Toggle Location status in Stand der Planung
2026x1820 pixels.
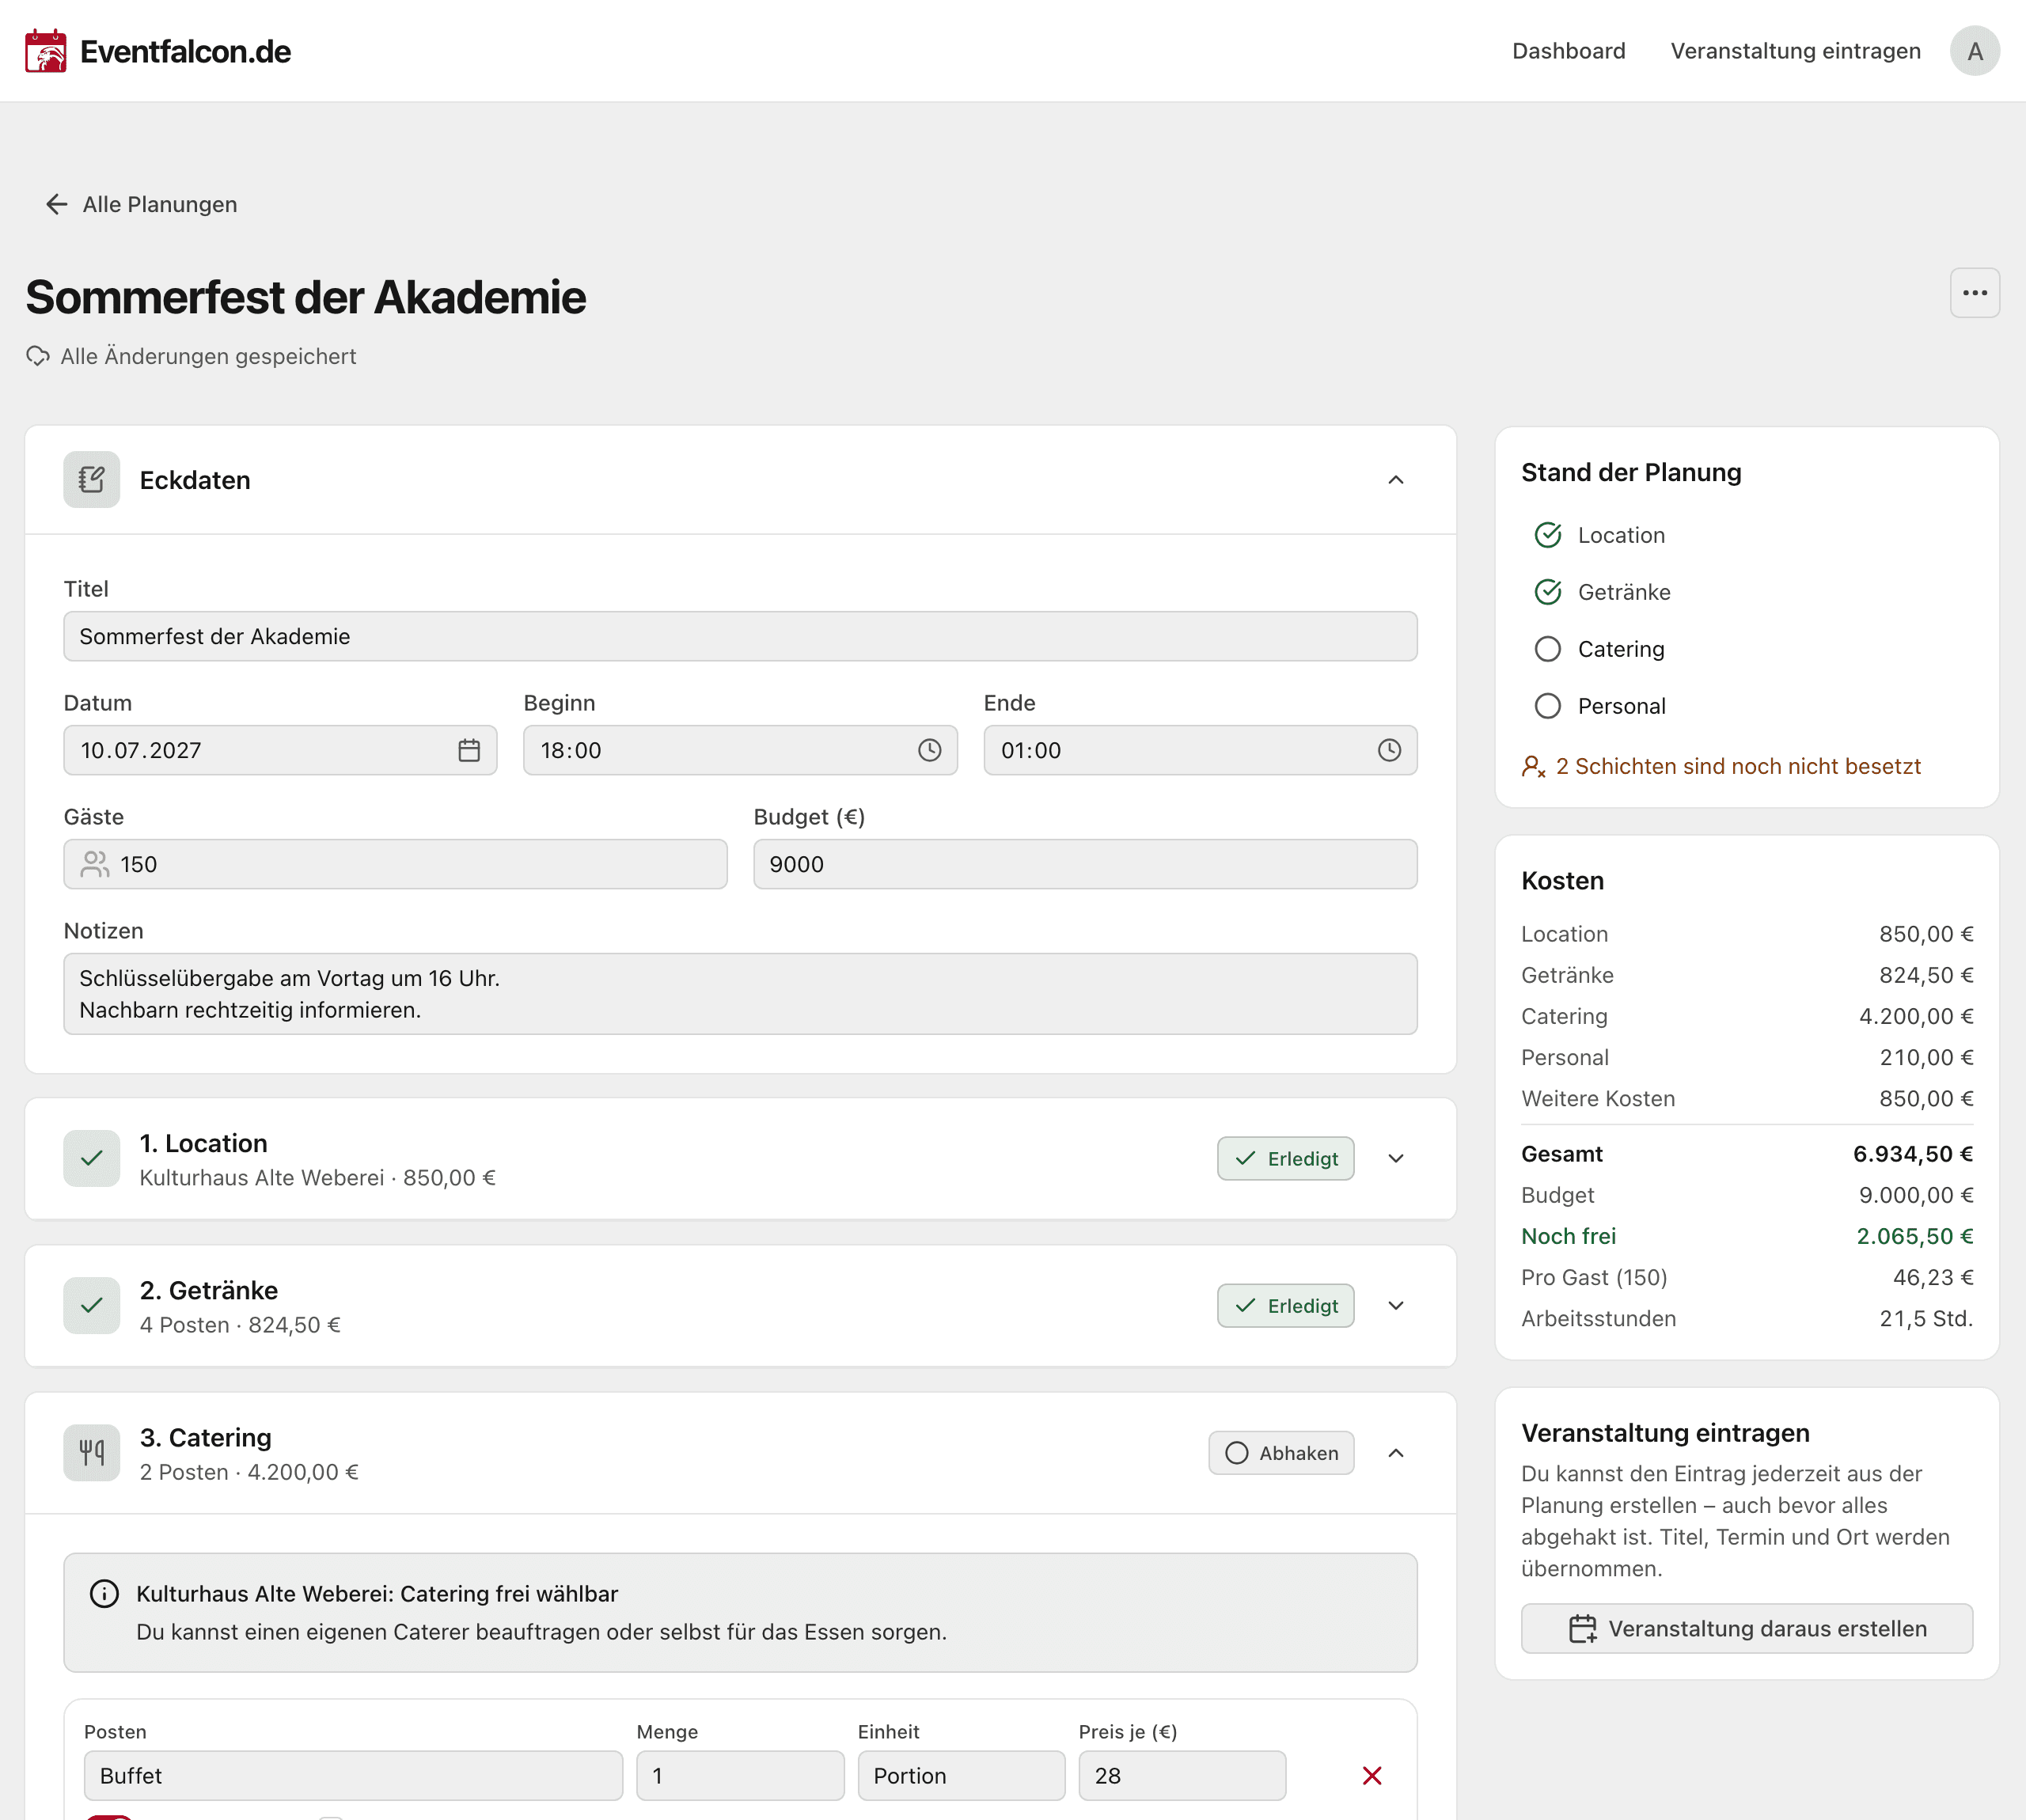1547,535
